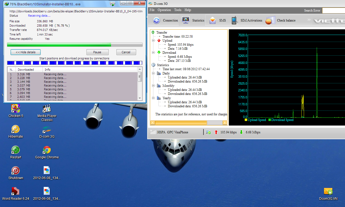Open the D-com 3G desktop shortcut
This screenshot has width=345, height=207.
[x=47, y=132]
